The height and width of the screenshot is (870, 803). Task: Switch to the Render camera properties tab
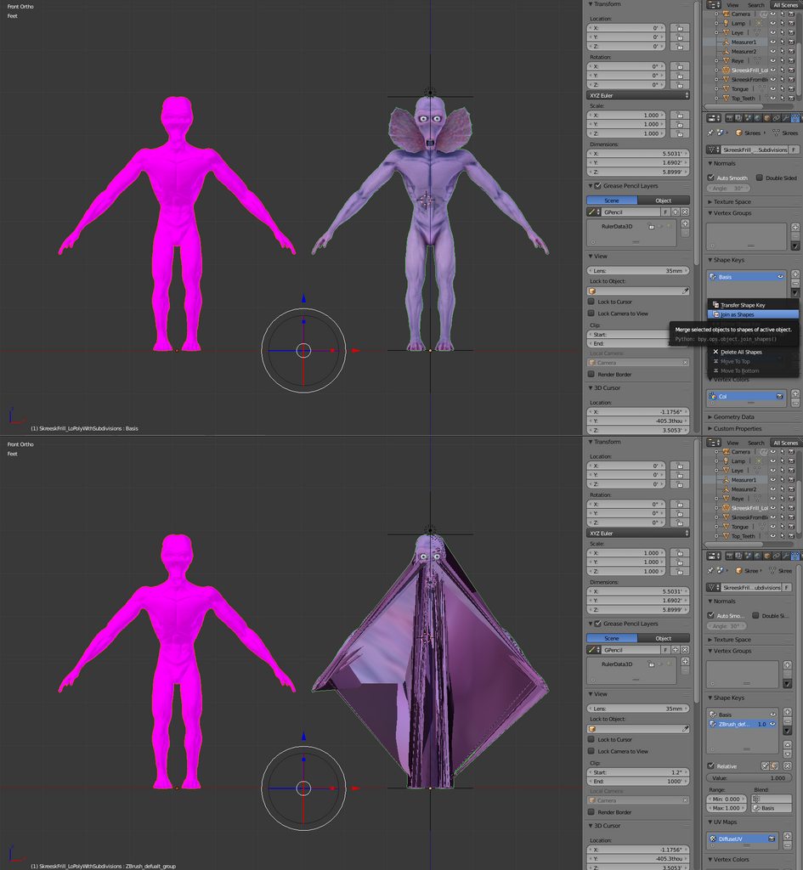point(729,118)
